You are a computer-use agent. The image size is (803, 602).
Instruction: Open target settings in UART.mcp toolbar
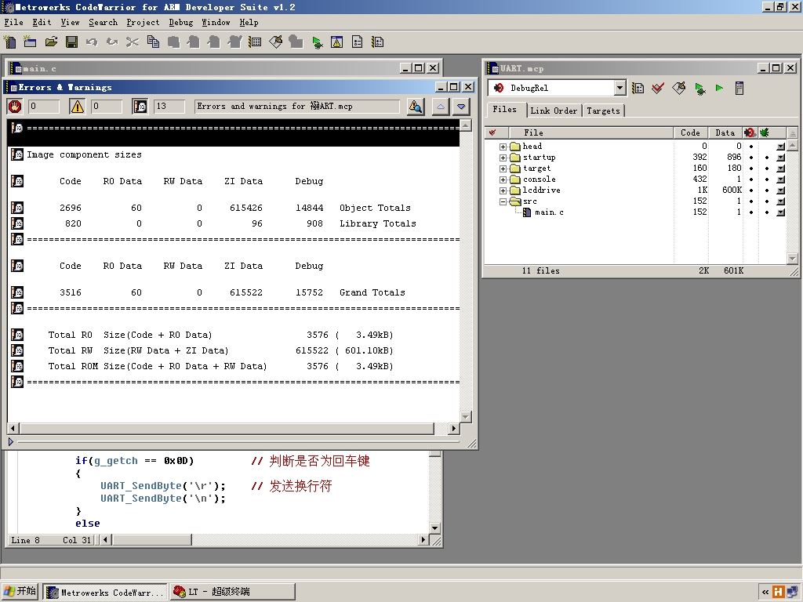tap(638, 88)
